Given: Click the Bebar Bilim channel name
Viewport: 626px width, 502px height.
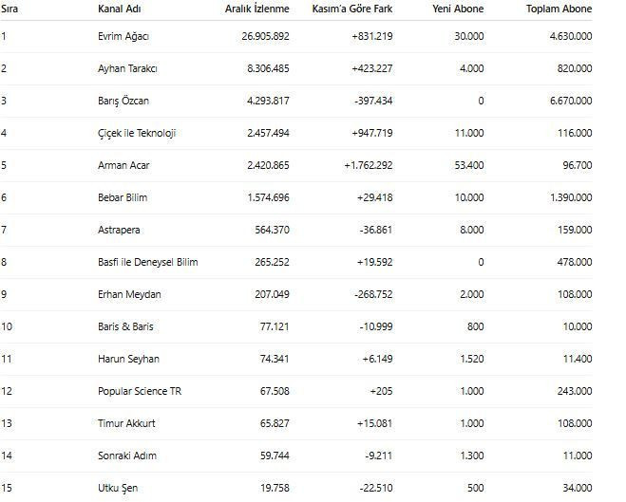Looking at the screenshot, I should (x=123, y=197).
